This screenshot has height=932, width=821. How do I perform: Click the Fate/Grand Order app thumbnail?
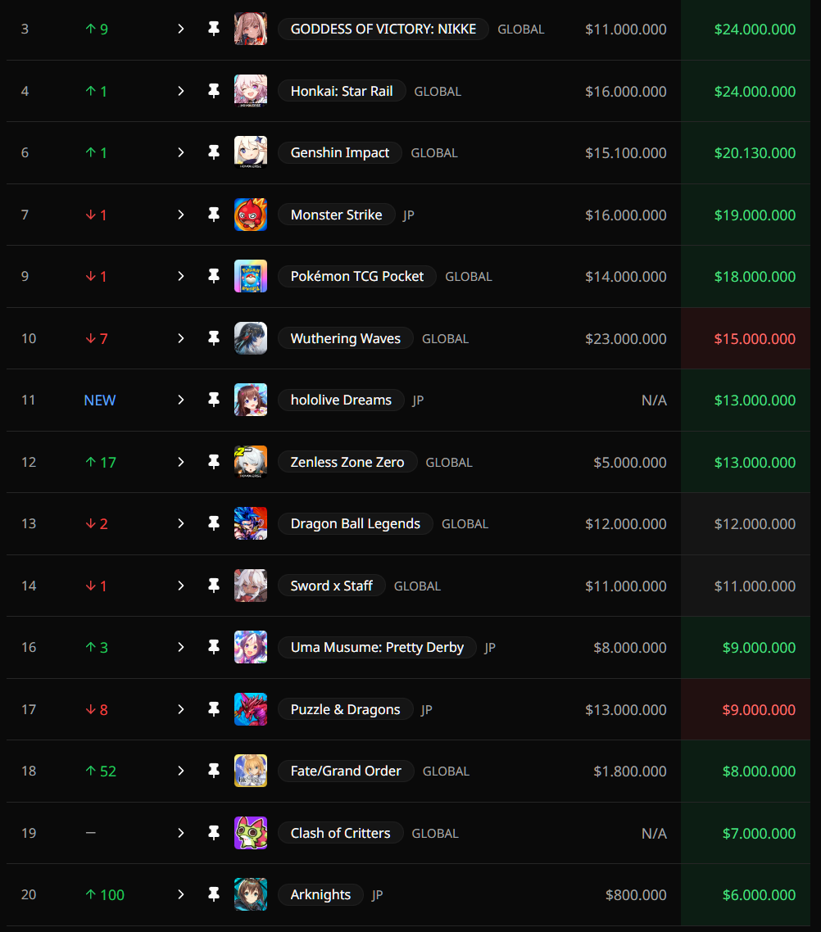point(251,771)
